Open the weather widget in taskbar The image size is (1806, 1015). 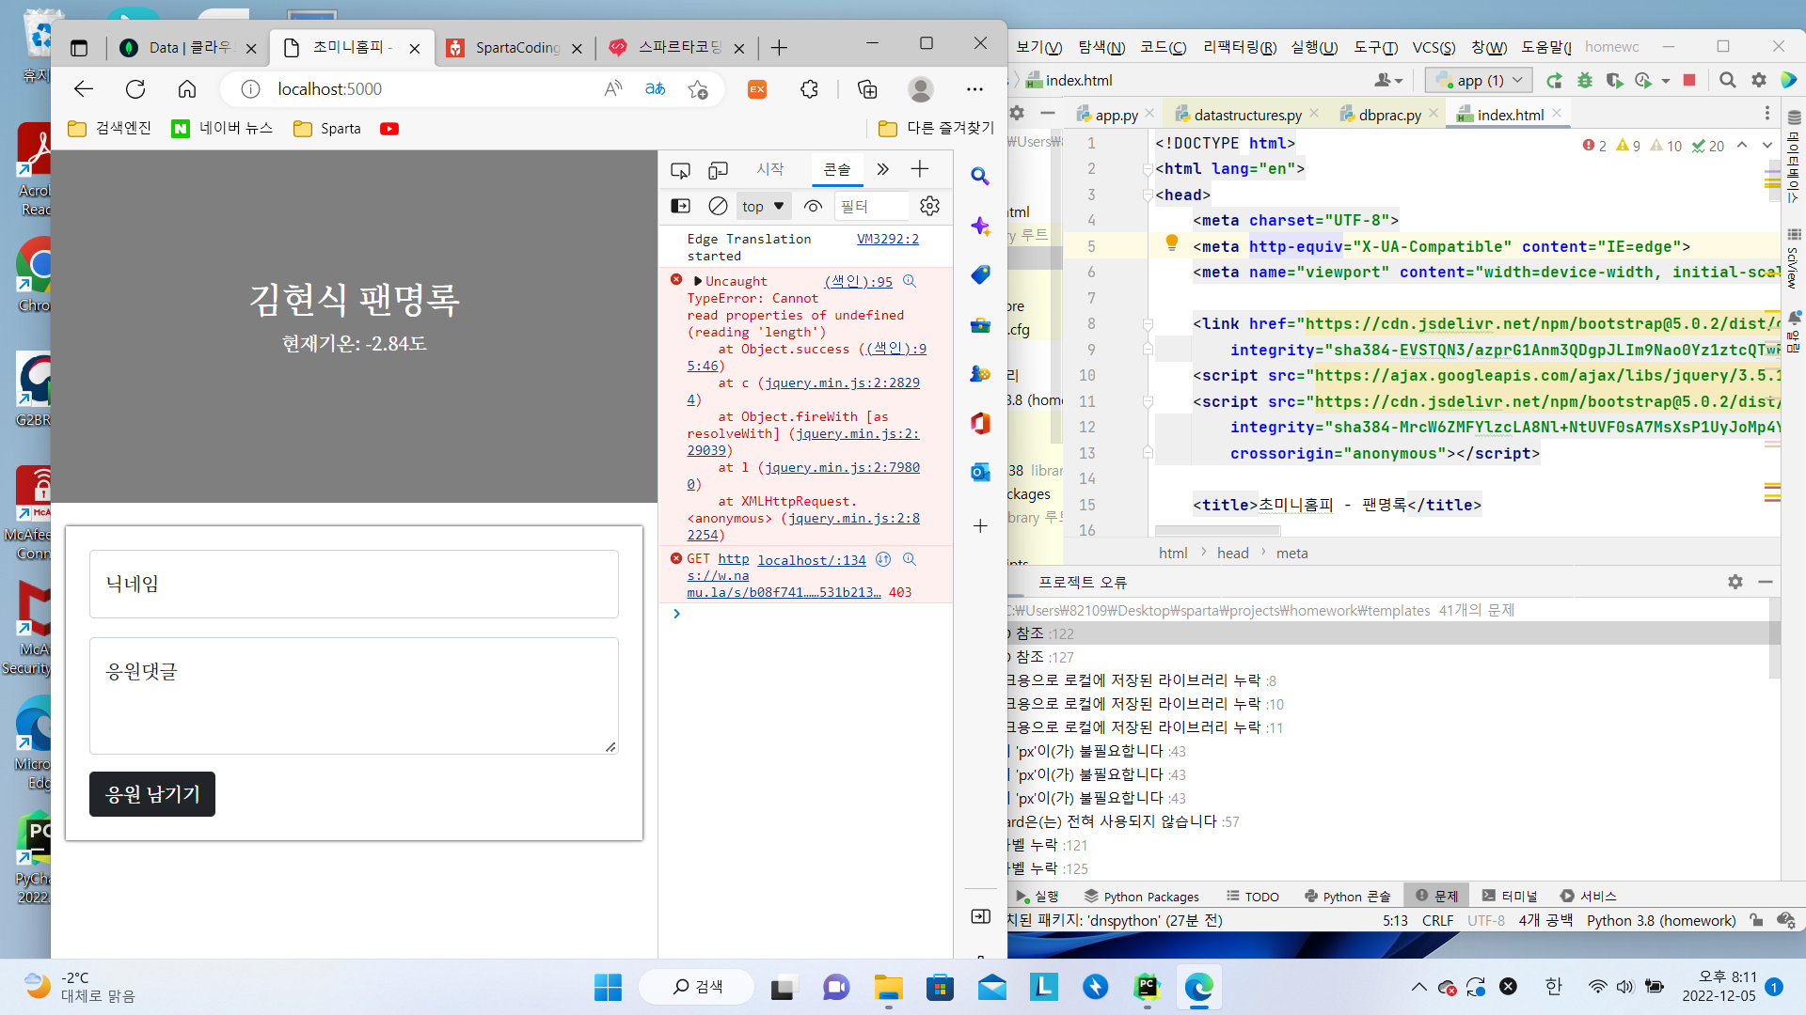tap(80, 987)
